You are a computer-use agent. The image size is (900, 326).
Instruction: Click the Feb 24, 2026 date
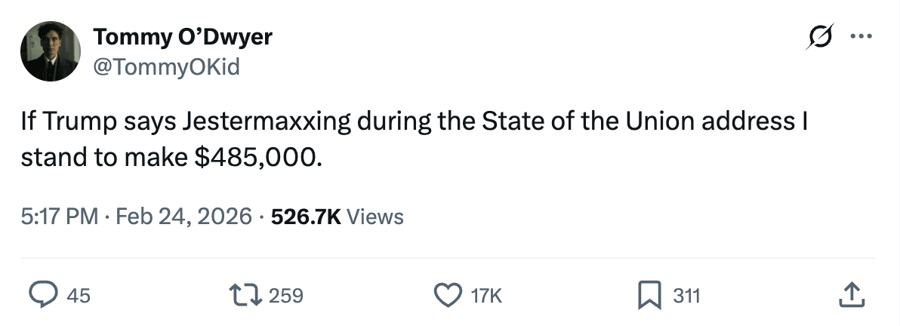point(183,217)
